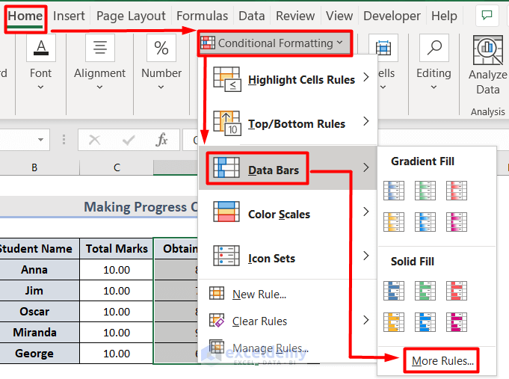Apply light blue gradient fill data bar

point(425,222)
